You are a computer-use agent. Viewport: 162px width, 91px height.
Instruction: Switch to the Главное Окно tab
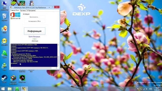coord(15,10)
